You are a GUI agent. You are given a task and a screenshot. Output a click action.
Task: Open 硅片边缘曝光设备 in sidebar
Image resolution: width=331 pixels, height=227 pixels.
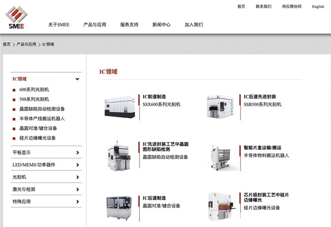coord(38,138)
